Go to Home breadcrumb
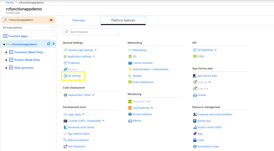 coord(10,3)
